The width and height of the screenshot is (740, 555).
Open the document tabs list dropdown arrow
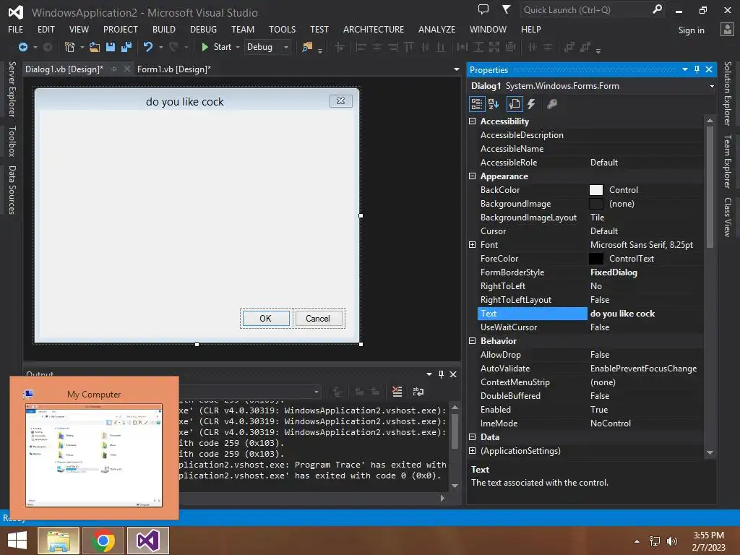457,69
